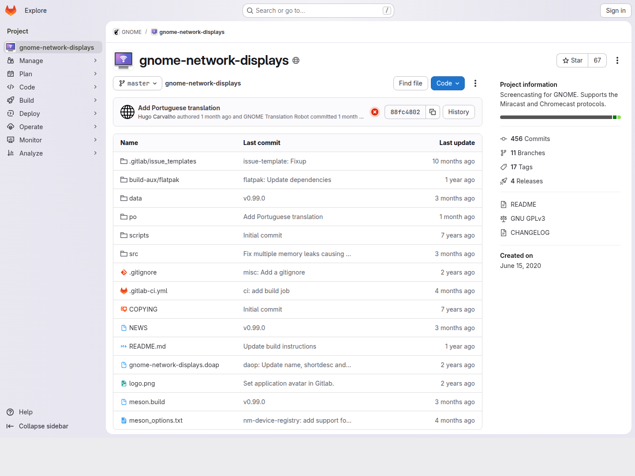This screenshot has width=635, height=476.
Task: Open the commit History
Action: pyautogui.click(x=459, y=112)
